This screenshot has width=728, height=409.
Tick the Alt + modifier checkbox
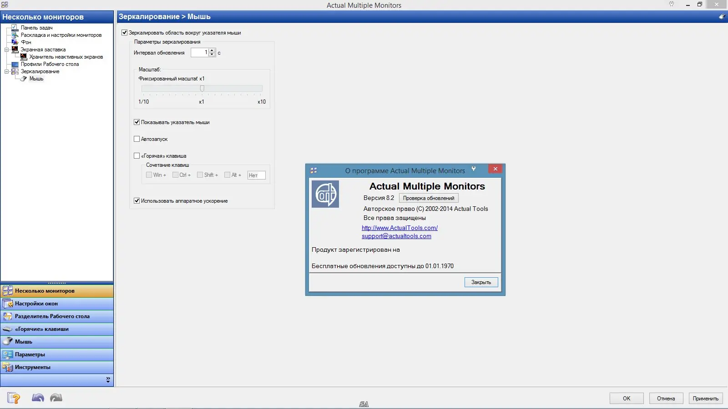pos(227,175)
